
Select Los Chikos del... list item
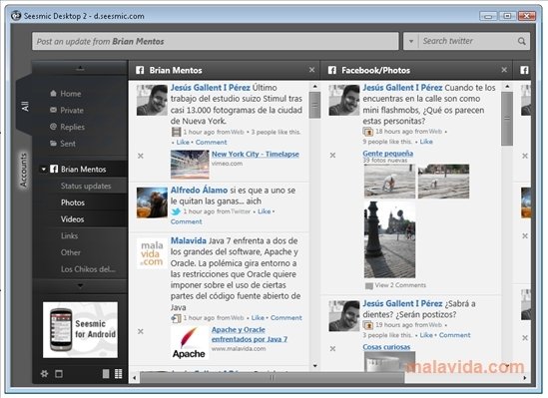[88, 269]
